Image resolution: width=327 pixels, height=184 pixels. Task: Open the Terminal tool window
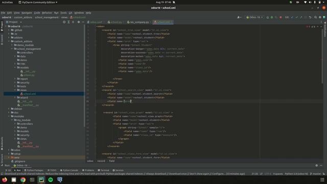tap(103, 170)
